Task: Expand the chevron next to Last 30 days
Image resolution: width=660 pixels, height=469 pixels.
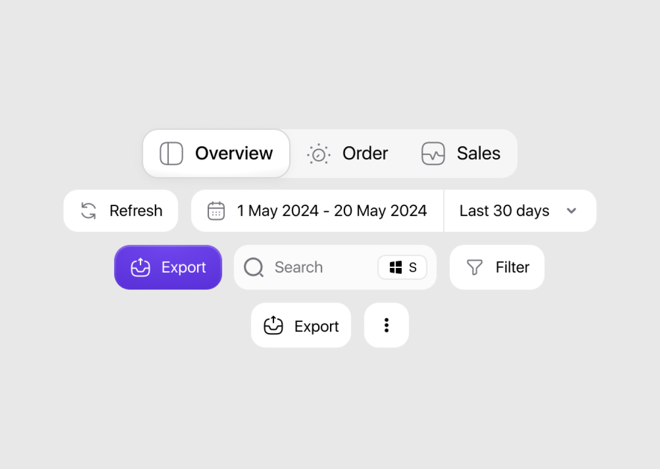Action: tap(572, 211)
